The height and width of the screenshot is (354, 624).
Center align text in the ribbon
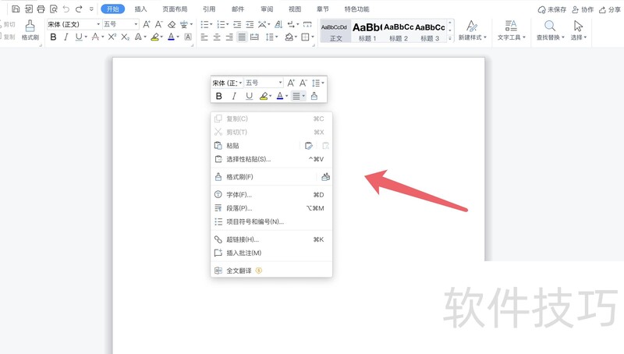tap(217, 37)
